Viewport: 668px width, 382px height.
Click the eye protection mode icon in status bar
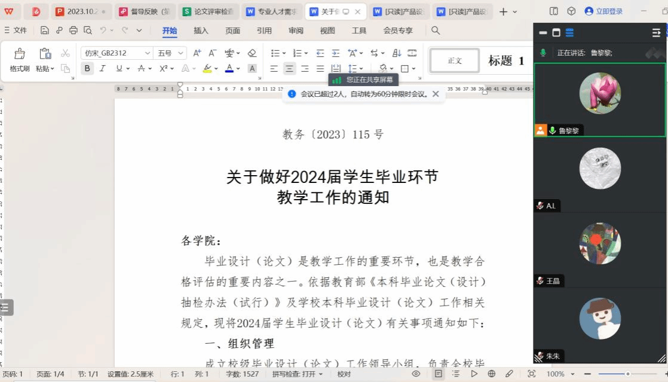point(416,374)
